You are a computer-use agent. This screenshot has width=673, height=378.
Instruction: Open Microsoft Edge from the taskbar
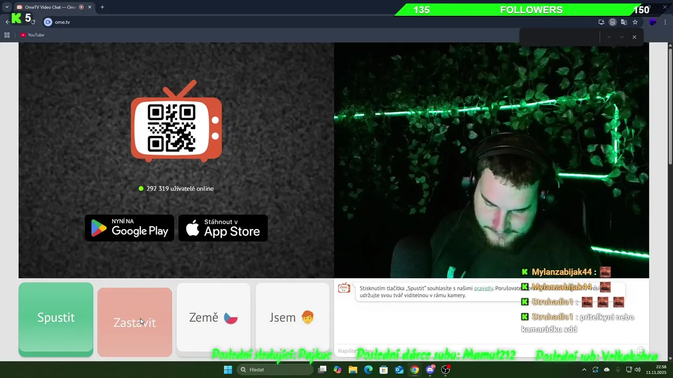[368, 370]
